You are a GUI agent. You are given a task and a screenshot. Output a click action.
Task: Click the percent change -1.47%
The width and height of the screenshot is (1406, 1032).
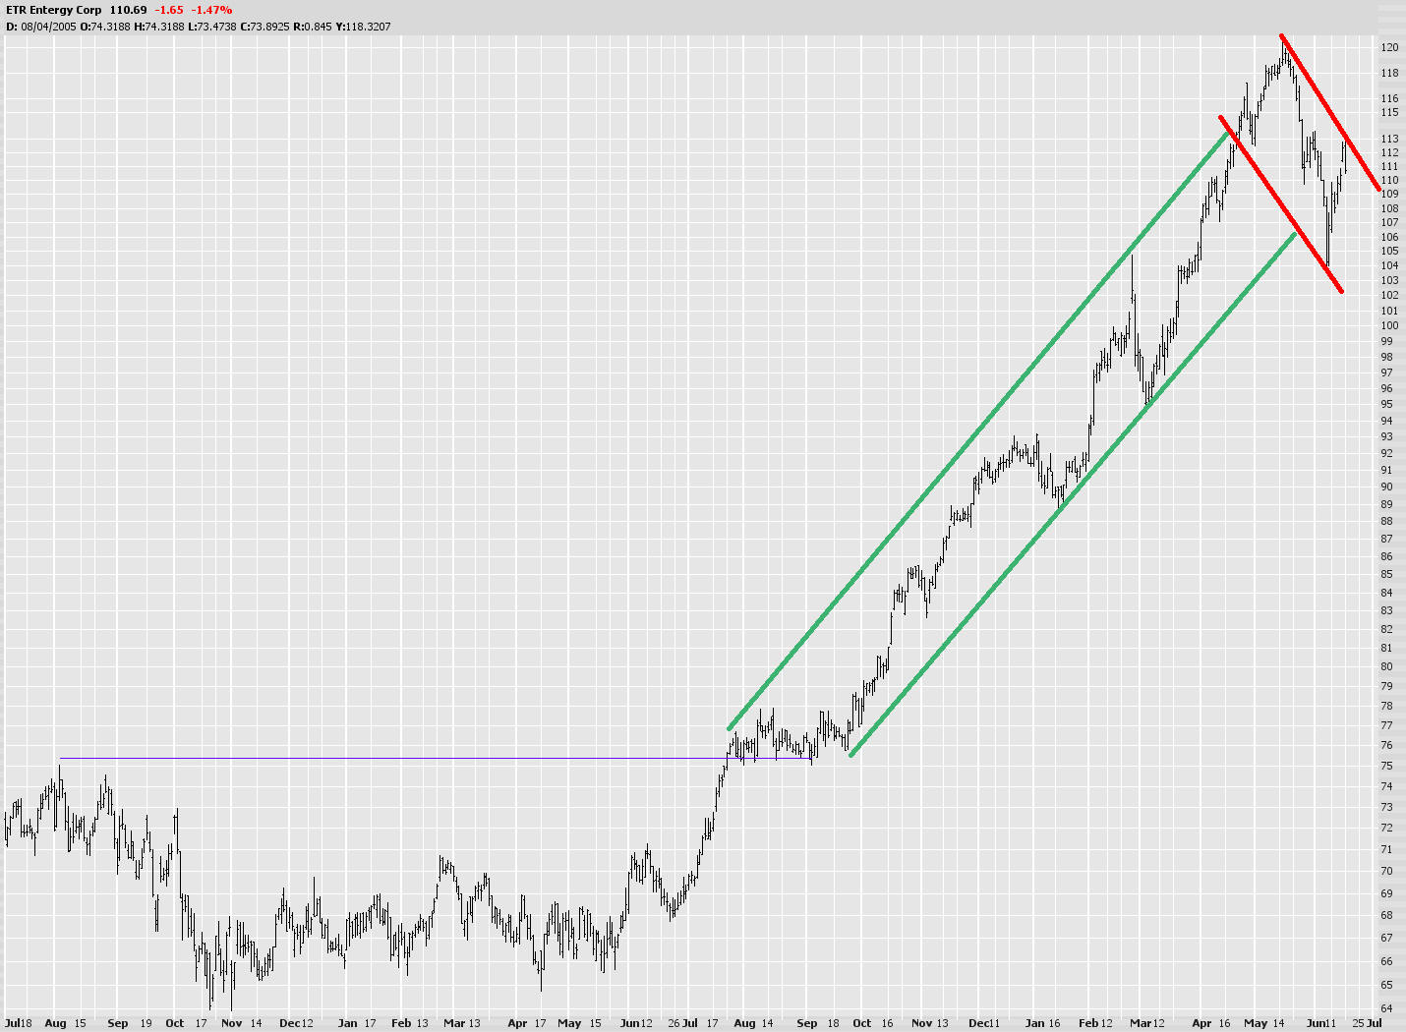click(x=212, y=10)
